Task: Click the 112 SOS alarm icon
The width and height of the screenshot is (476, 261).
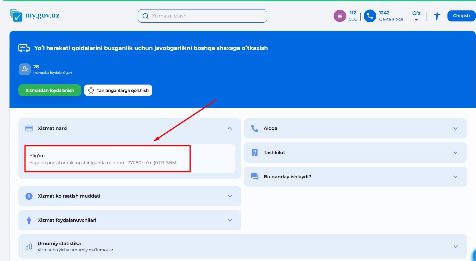Action: (x=339, y=16)
